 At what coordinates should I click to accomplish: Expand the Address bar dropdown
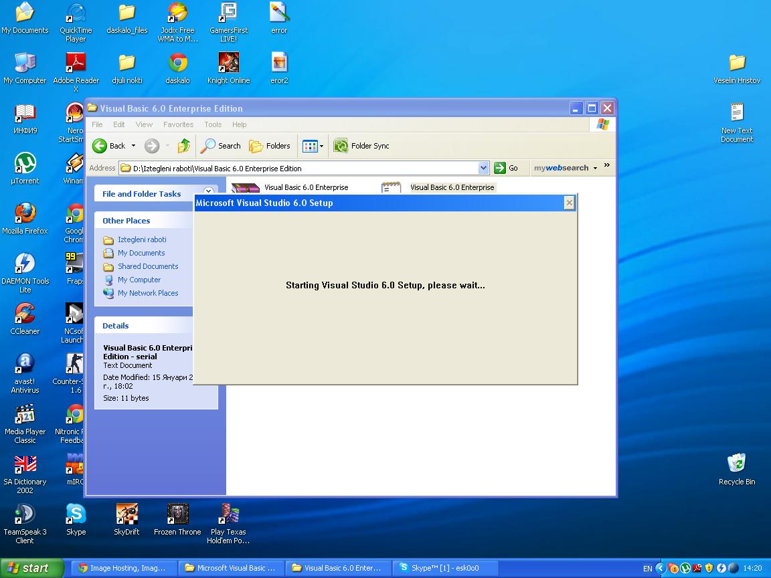tap(483, 168)
